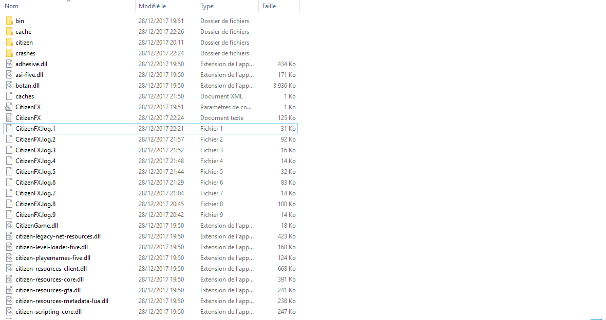Select the folder name cache
This screenshot has height=320, width=606.
24,32
